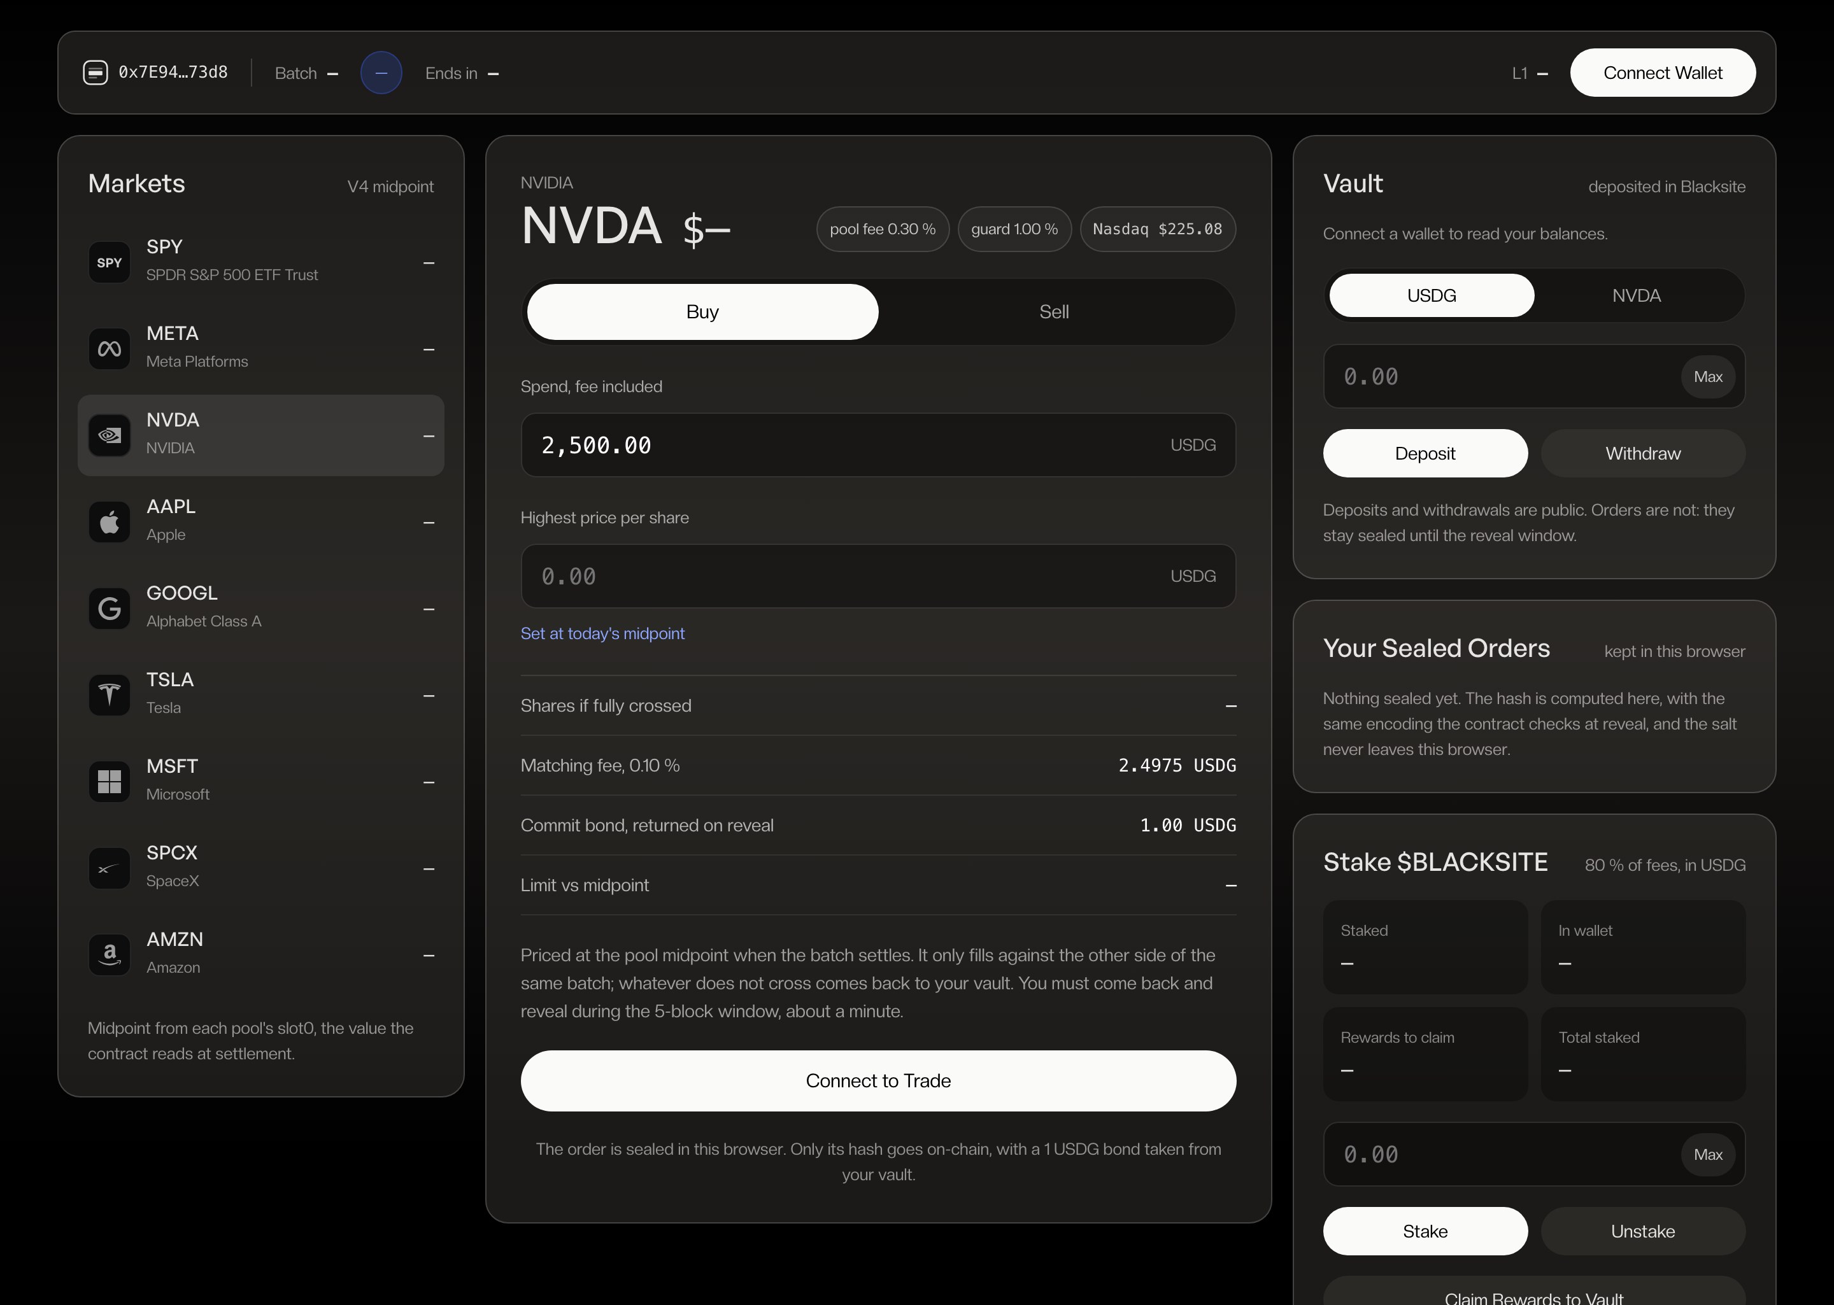Click the pool fee 0.30 % chip
1834x1305 pixels.
pos(883,229)
